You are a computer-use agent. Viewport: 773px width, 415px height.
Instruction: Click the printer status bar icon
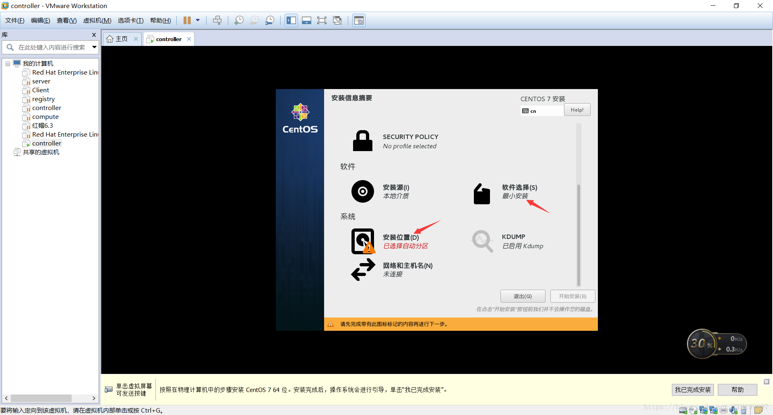tap(723, 410)
